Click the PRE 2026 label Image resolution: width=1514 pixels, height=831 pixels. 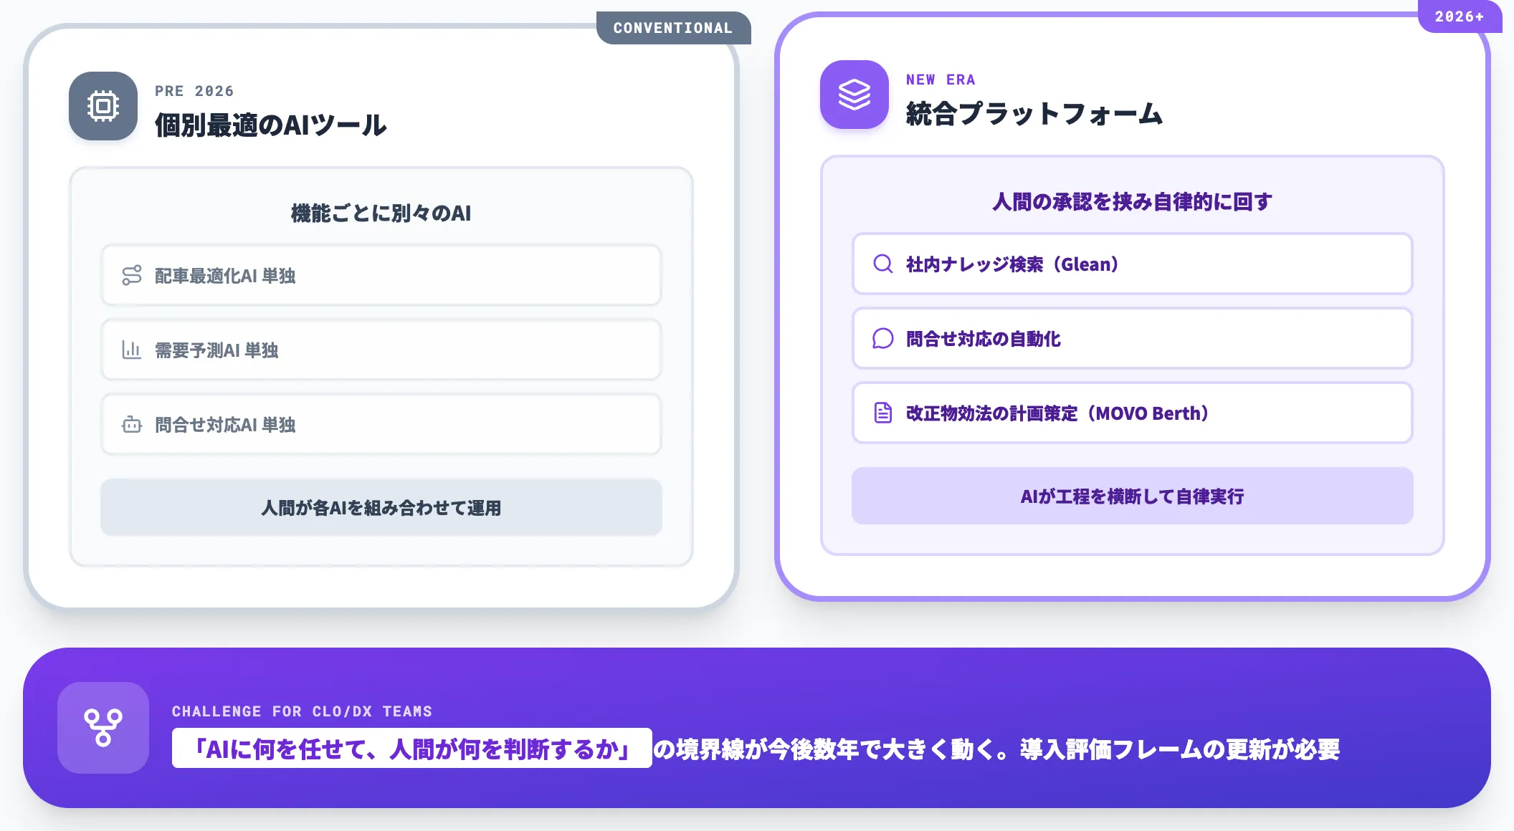194,91
